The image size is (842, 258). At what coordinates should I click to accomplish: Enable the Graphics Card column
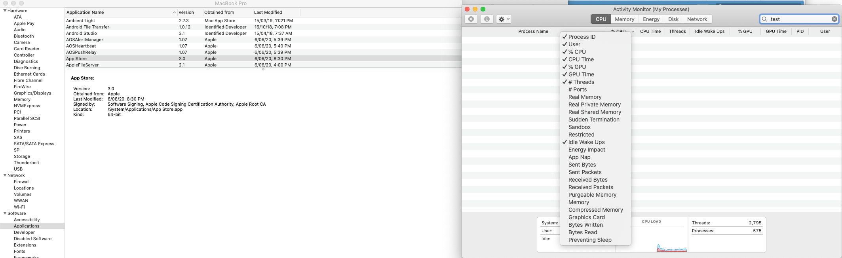coord(595,217)
